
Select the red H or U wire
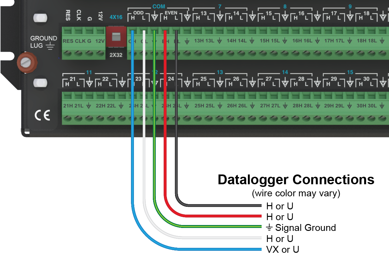229,217
